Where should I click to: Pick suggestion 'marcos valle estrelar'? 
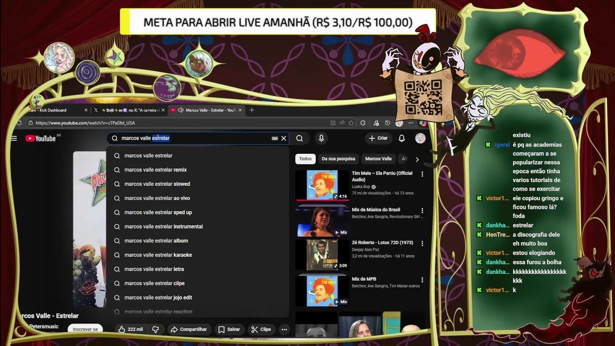(x=197, y=156)
